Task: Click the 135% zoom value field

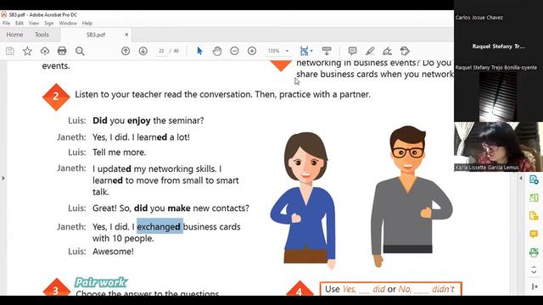Action: (274, 51)
